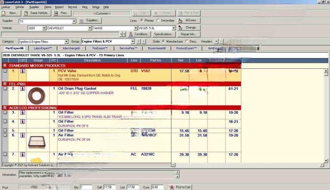Switch to the TireExpert tab
The width and height of the screenshot is (330, 190).
pos(100,48)
